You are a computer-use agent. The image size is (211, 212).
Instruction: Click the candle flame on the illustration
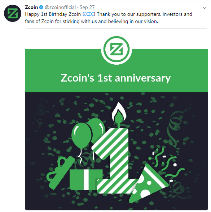(x=119, y=111)
